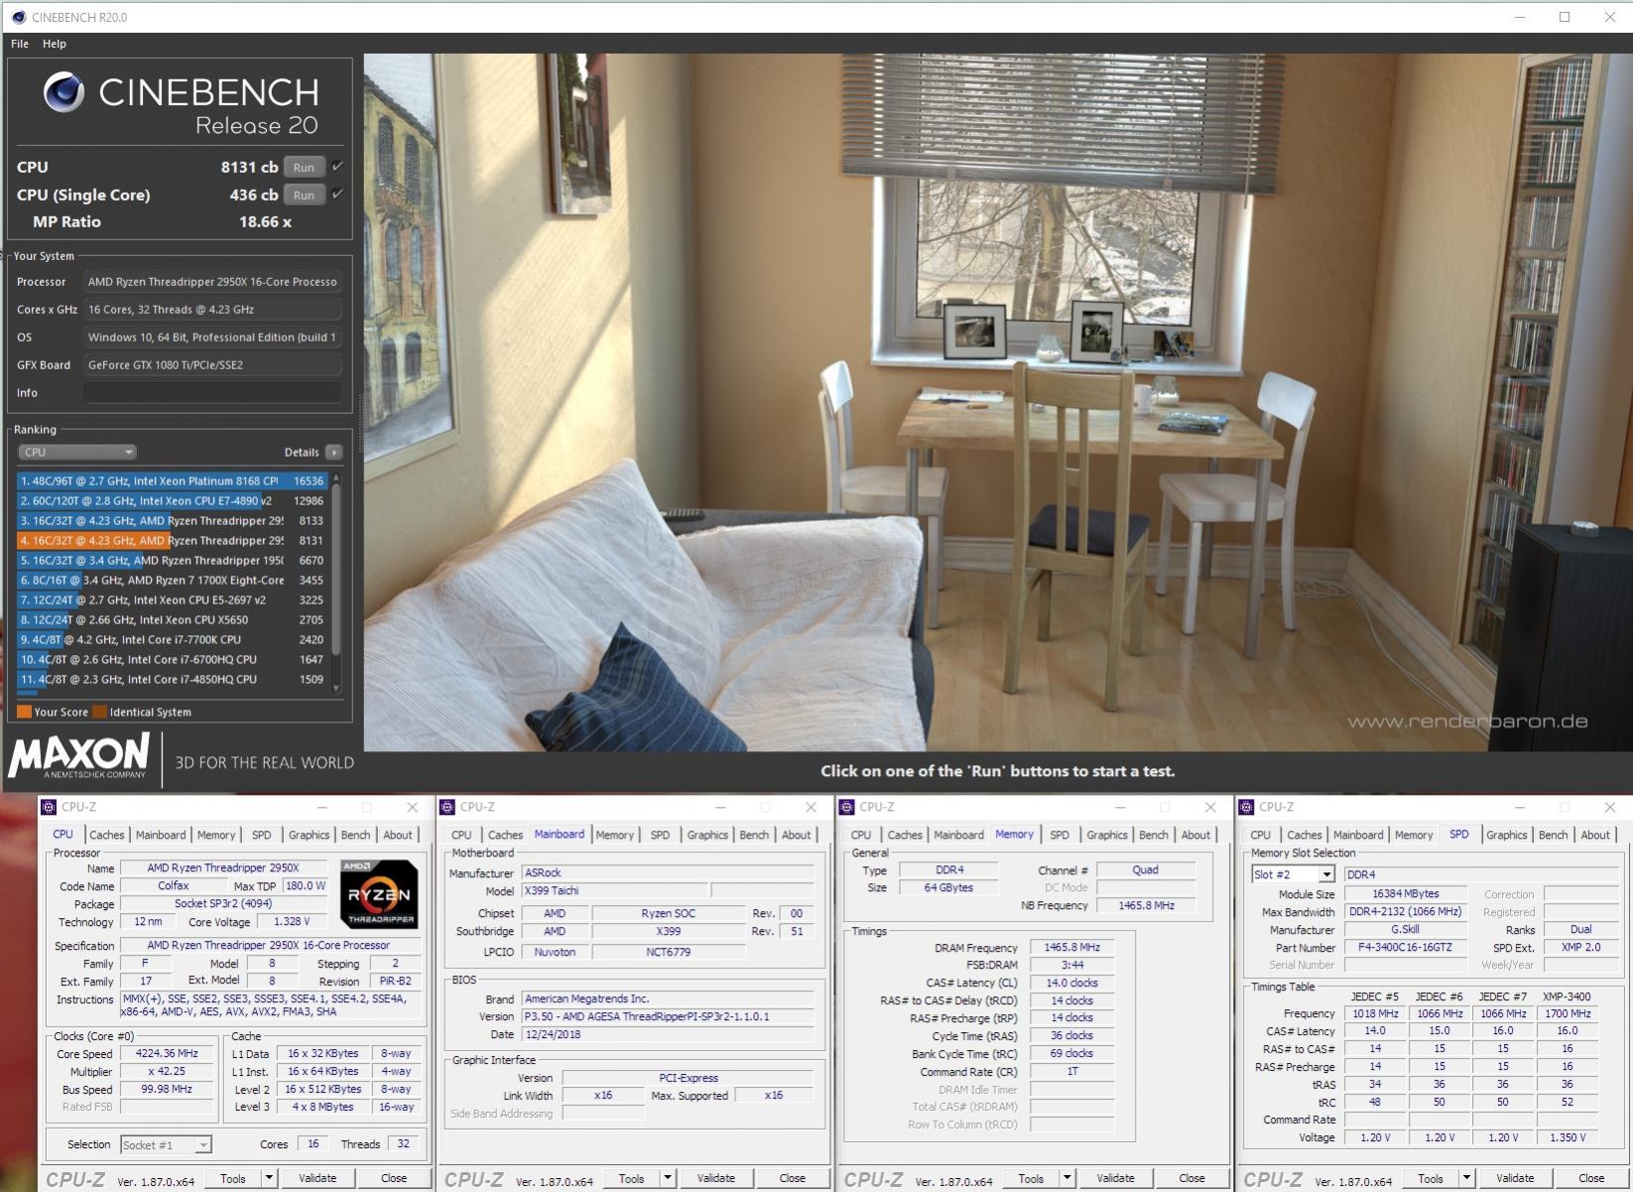Expand the Tools arrow in the Mainboard tab window
Viewport: 1633px width, 1192px height.
coord(667,1178)
